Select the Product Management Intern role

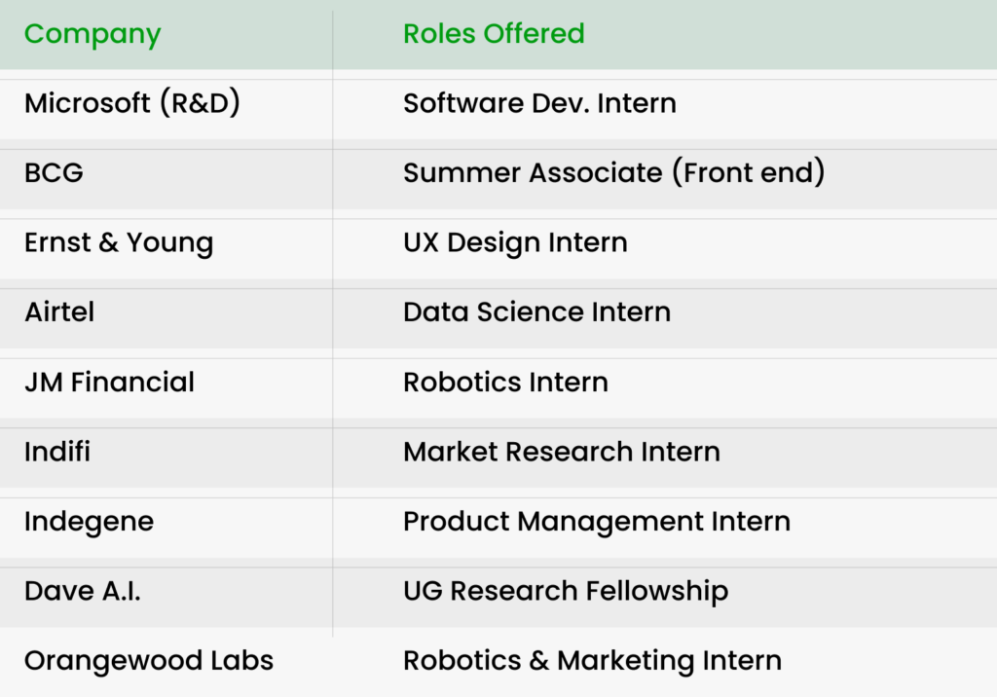[x=597, y=522]
